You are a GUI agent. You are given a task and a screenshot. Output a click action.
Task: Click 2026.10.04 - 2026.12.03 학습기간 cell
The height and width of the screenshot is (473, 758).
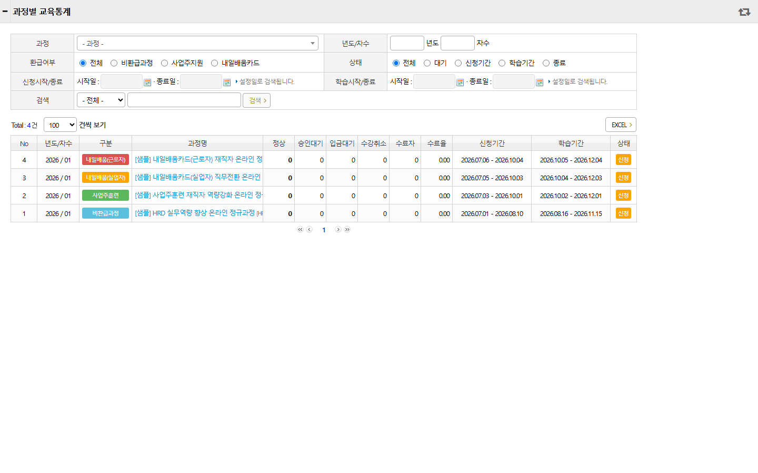click(571, 178)
